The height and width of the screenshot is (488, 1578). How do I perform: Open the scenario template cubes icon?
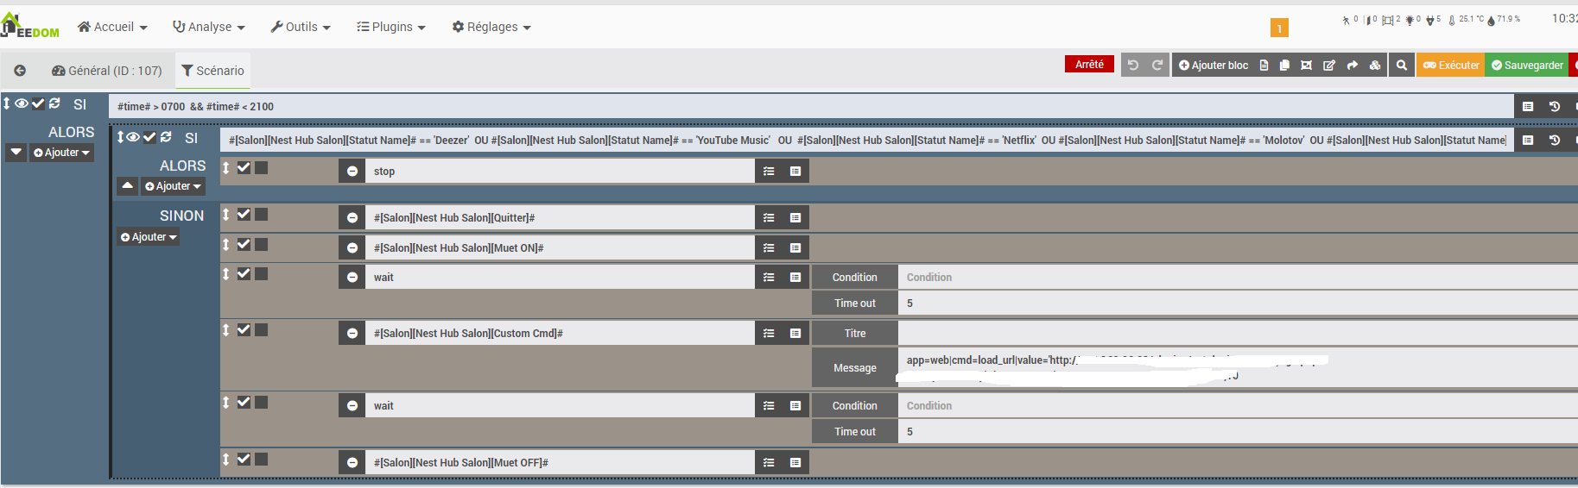click(1375, 65)
